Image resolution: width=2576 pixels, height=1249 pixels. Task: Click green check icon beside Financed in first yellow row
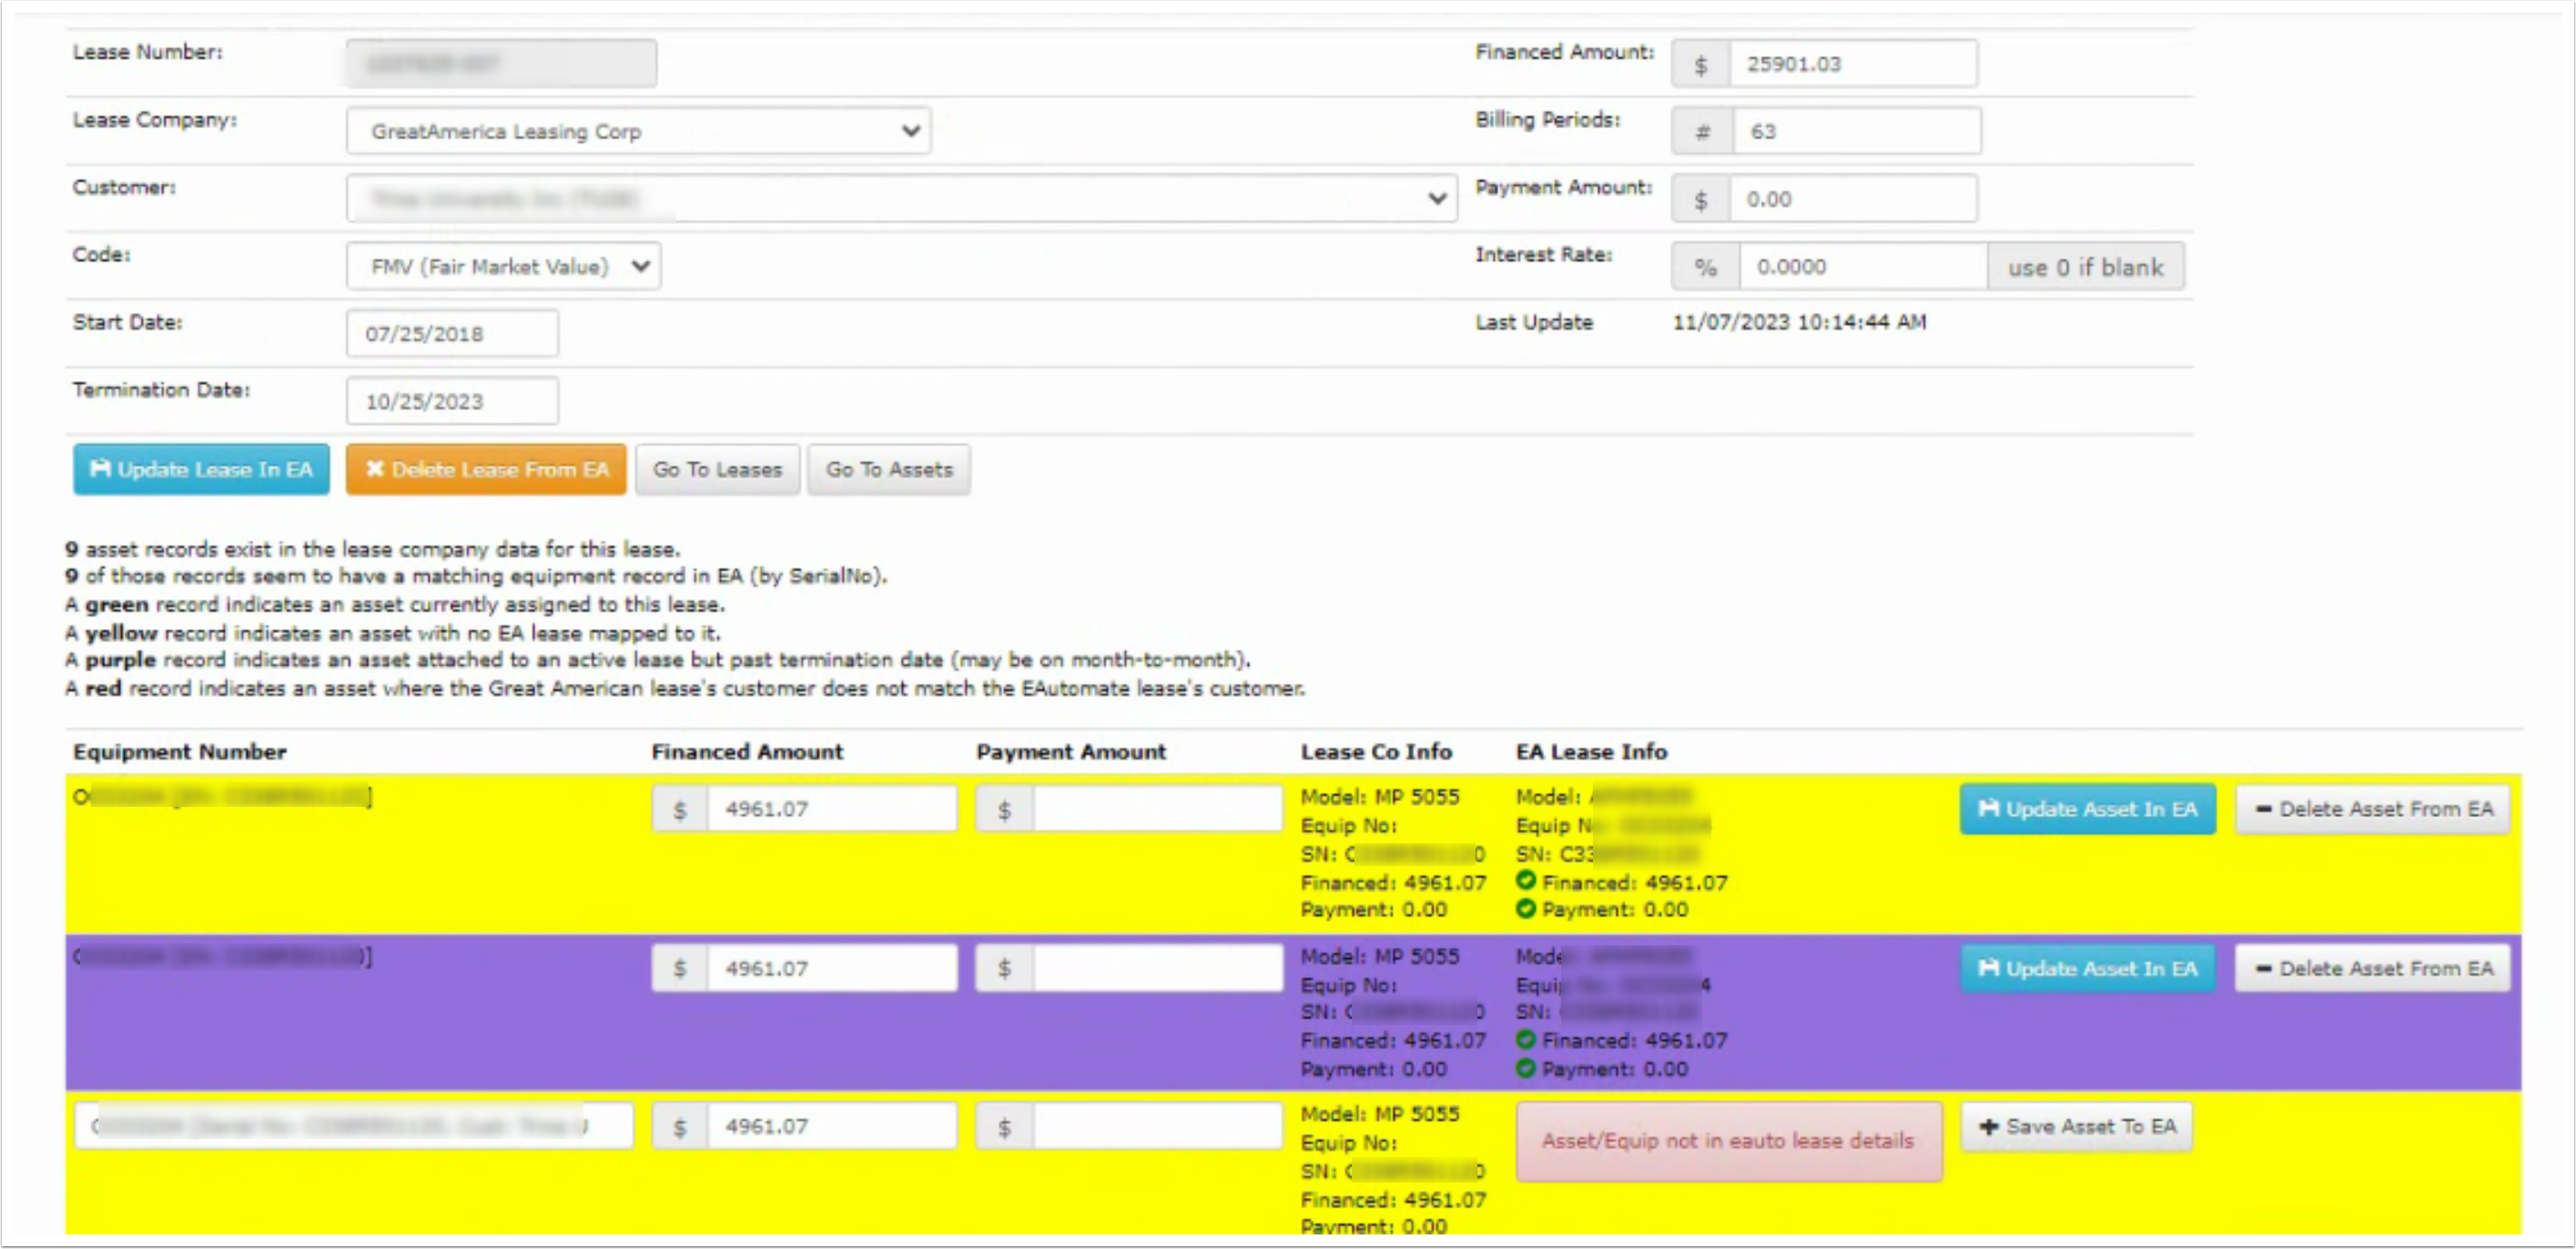pyautogui.click(x=1525, y=881)
